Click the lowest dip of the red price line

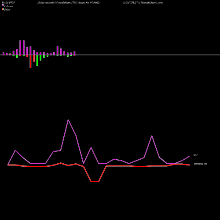click(95, 182)
